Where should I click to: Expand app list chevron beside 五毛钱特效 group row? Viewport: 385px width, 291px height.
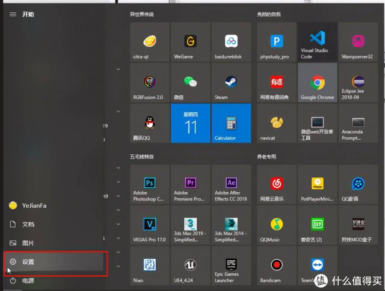pos(118,168)
